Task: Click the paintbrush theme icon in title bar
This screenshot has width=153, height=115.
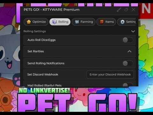Action: click(x=119, y=10)
